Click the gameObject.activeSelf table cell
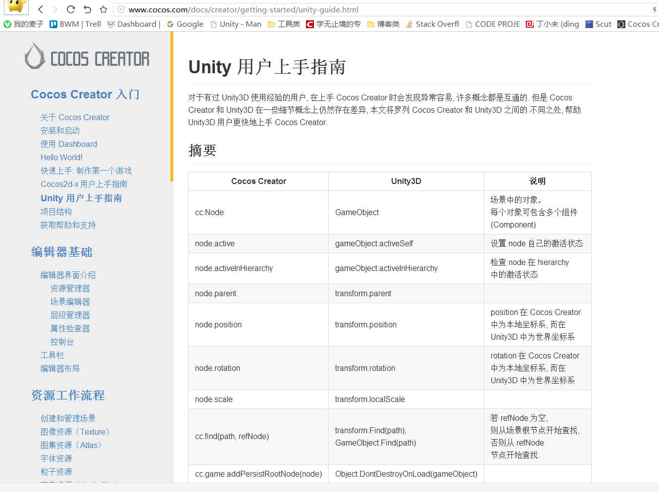This screenshot has width=659, height=492. pos(406,243)
